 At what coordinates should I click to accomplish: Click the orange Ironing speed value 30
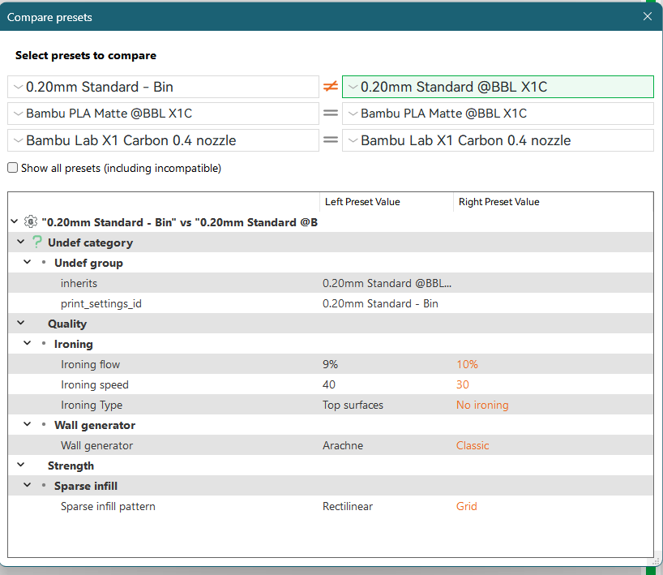(463, 384)
